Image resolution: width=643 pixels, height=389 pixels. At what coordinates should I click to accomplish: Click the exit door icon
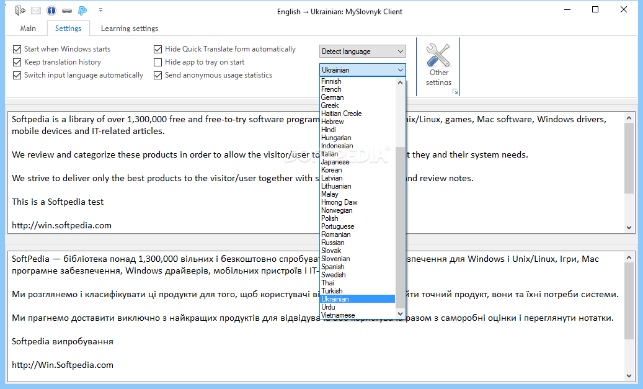point(20,11)
